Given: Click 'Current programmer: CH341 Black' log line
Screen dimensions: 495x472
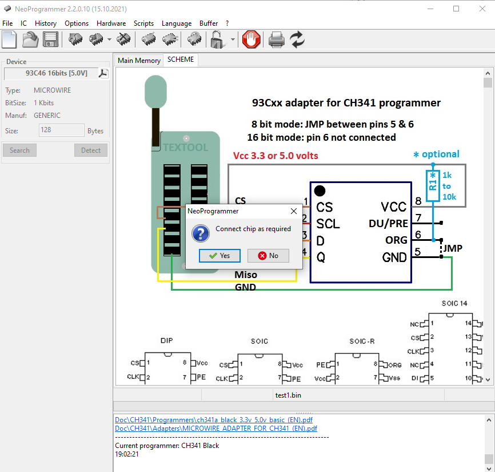Looking at the screenshot, I should (x=167, y=446).
